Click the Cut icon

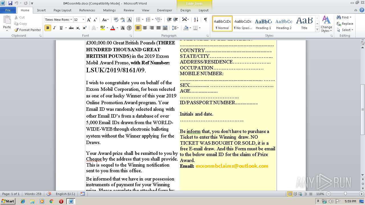point(19,17)
